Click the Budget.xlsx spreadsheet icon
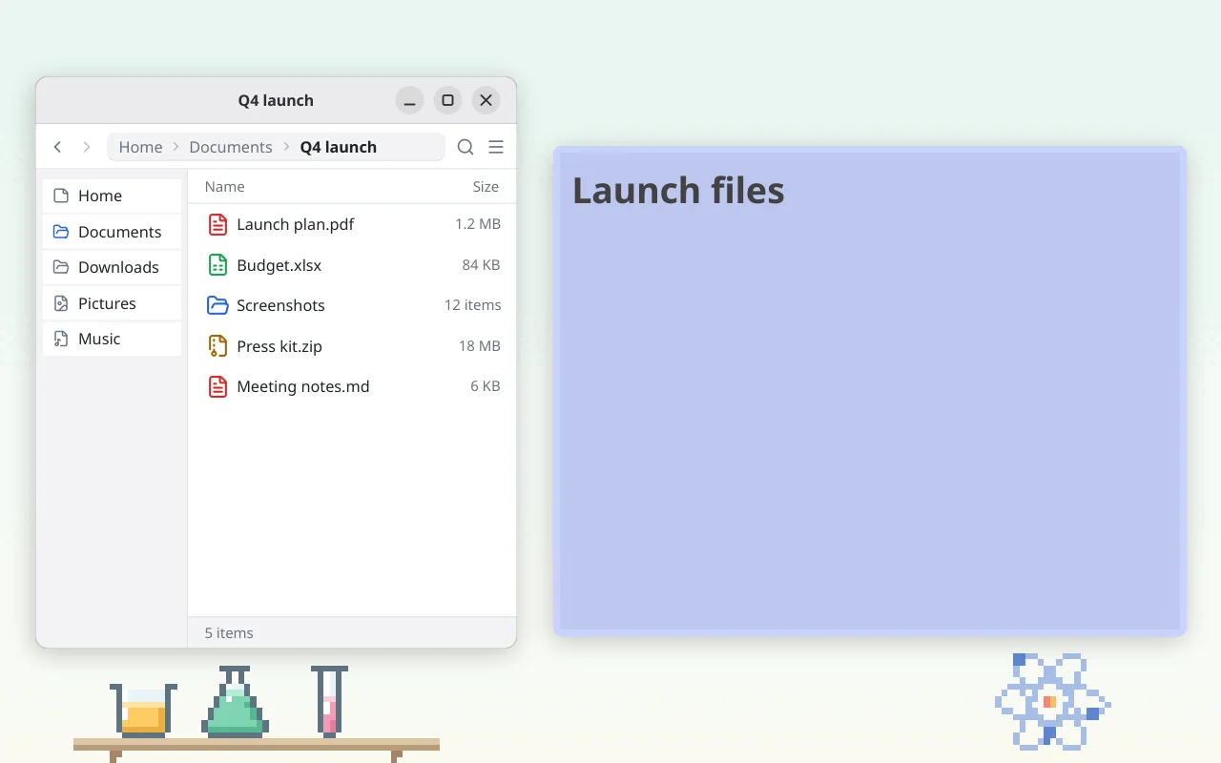Viewport: 1221px width, 763px height. (x=217, y=265)
